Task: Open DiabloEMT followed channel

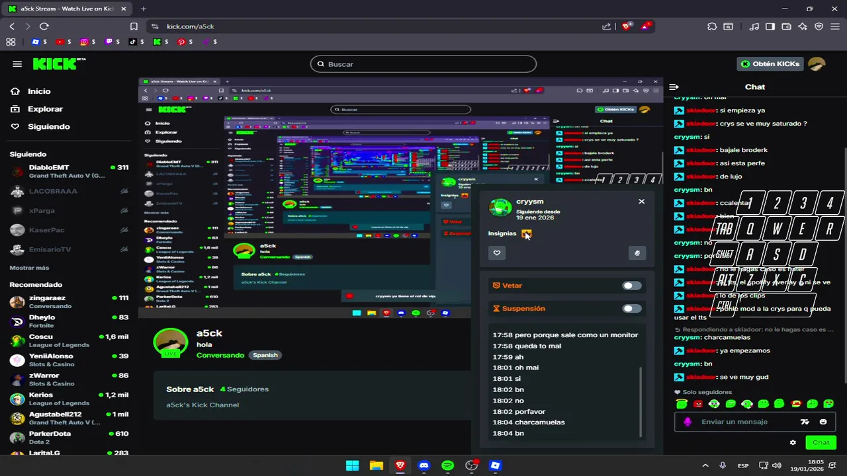Action: tap(69, 171)
